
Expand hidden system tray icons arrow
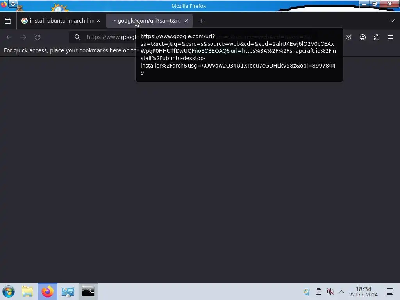(341, 291)
